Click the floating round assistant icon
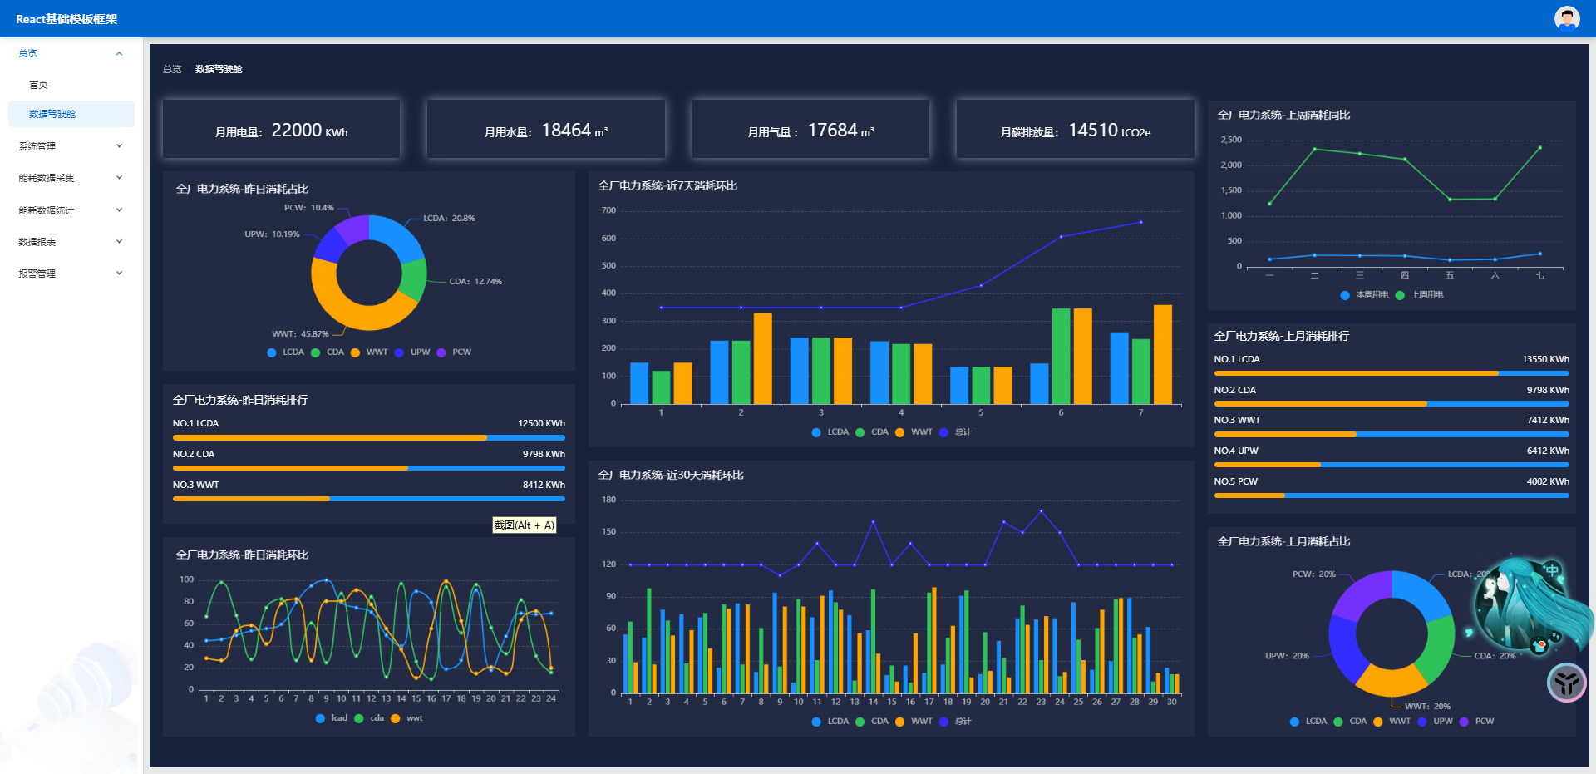The width and height of the screenshot is (1596, 774). (x=1567, y=683)
